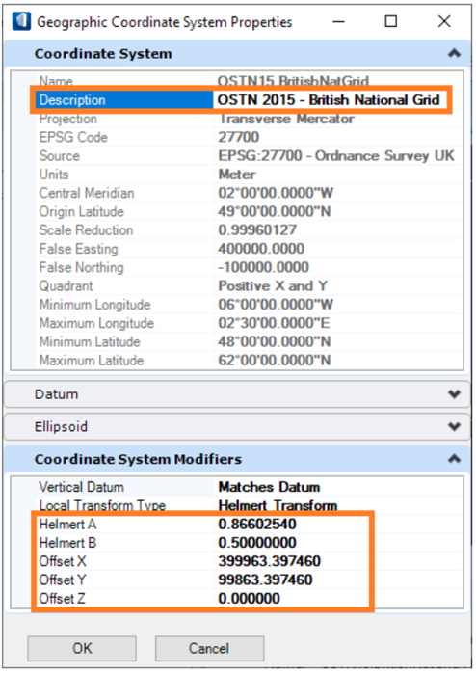Edit the Offset Z value 0.000000

point(249,599)
